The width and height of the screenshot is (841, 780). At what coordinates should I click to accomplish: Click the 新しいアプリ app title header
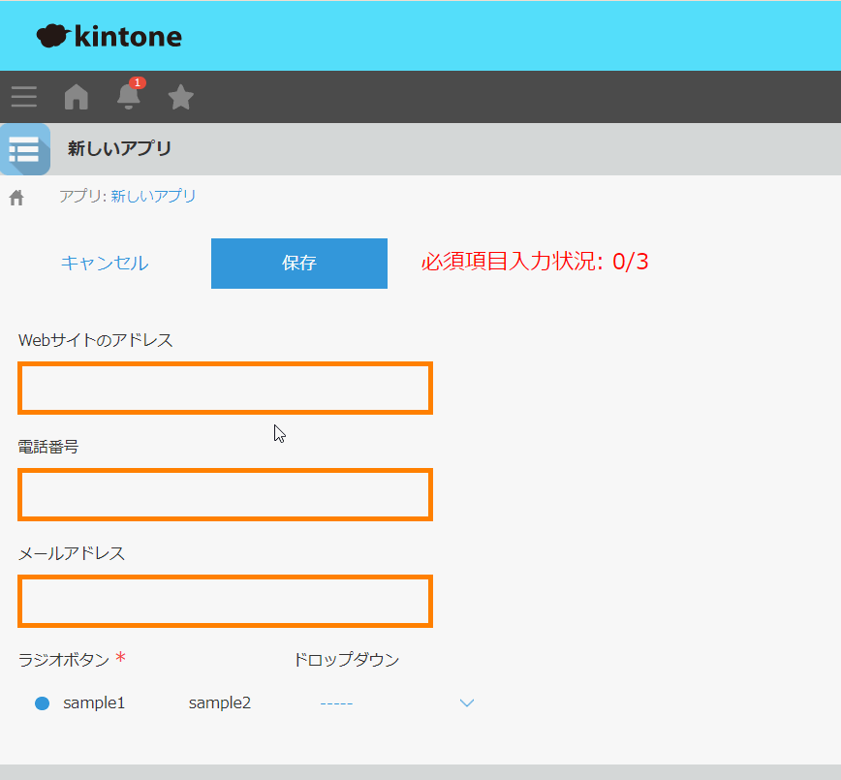click(119, 149)
